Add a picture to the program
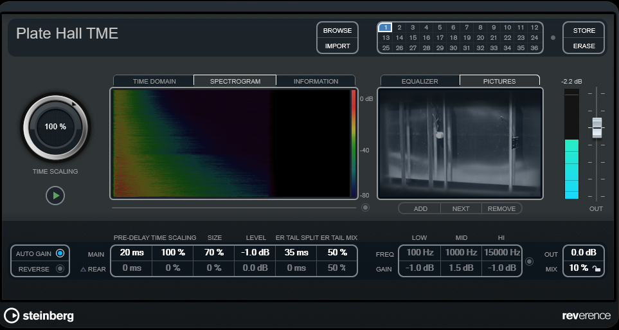The width and height of the screenshot is (619, 330). [420, 208]
